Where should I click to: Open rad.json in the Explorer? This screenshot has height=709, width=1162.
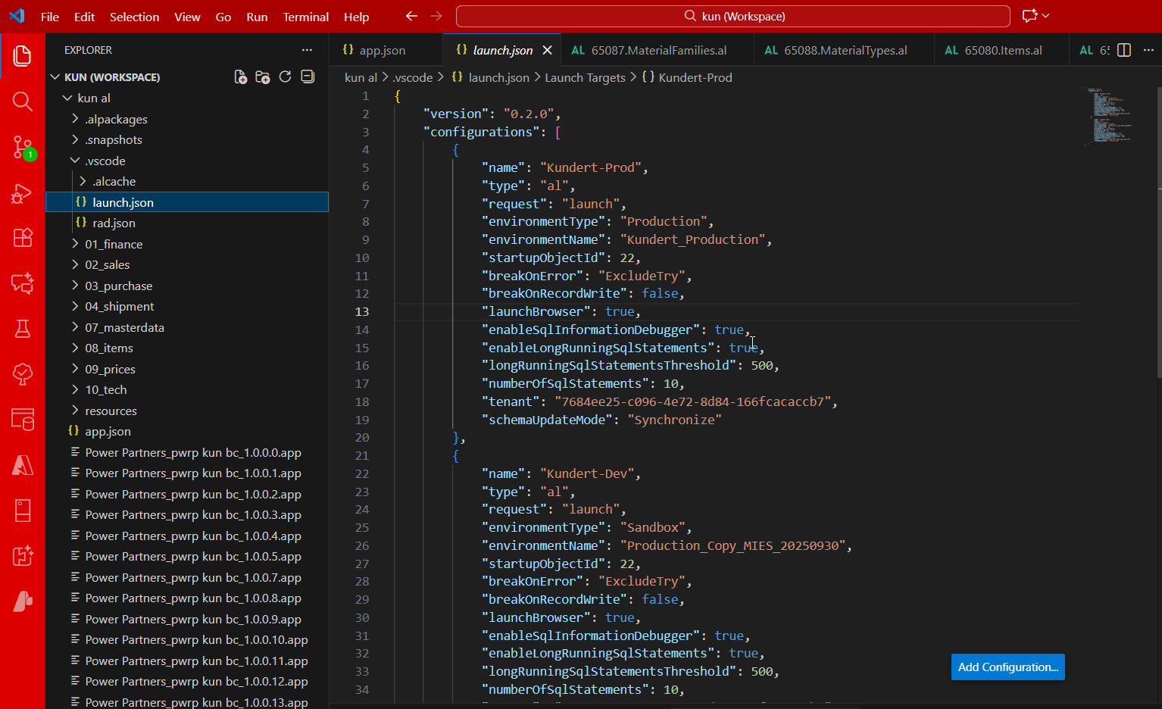[114, 223]
